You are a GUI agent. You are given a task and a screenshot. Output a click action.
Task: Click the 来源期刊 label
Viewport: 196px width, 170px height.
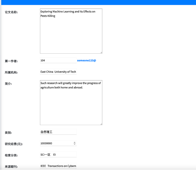pyautogui.click(x=11, y=167)
